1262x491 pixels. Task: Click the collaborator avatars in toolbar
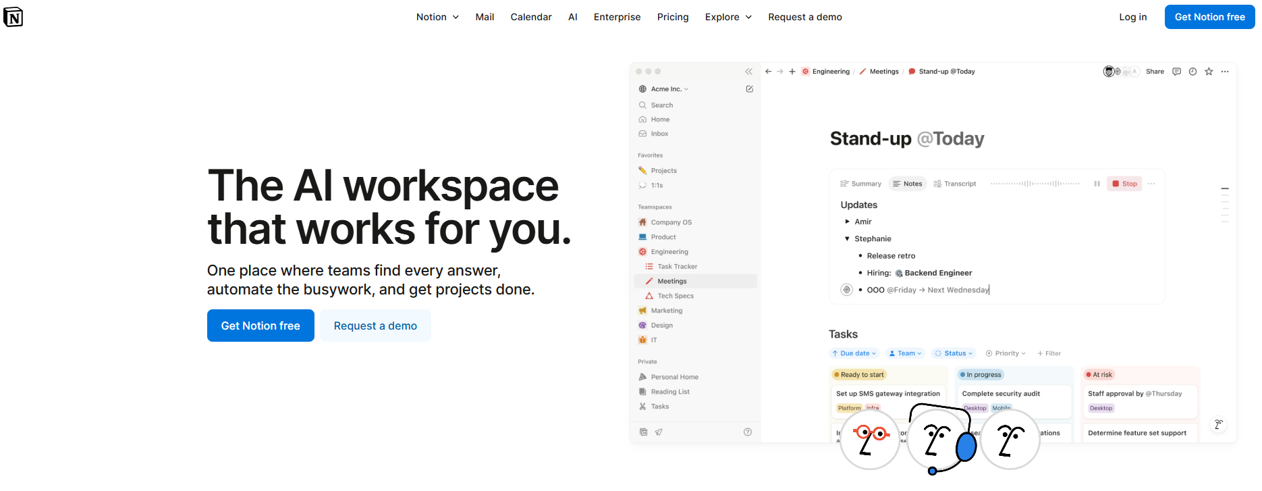(x=1121, y=72)
